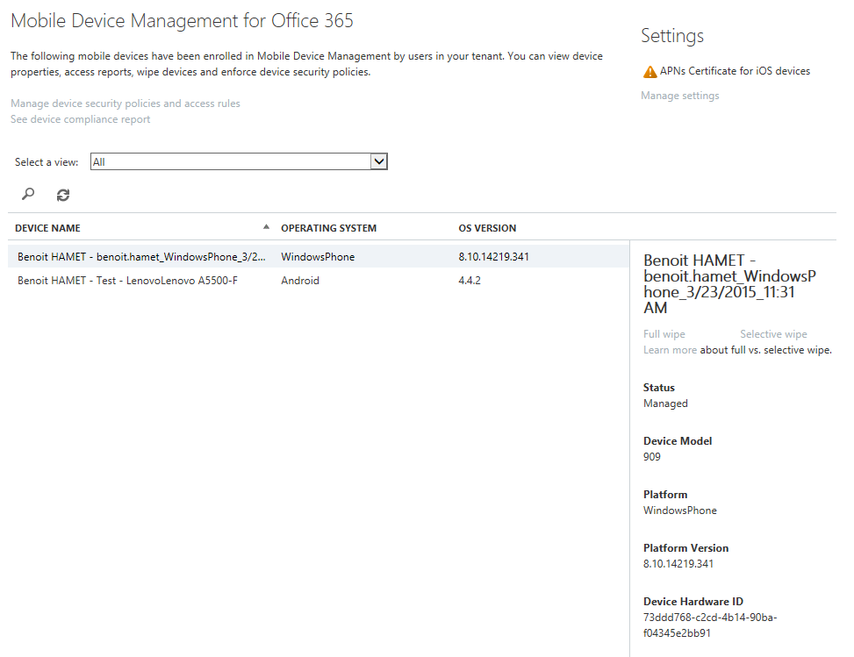Screen dimensions: 854x657
Task: Click the 8.10.14219.341 OS version cell
Action: [x=493, y=257]
